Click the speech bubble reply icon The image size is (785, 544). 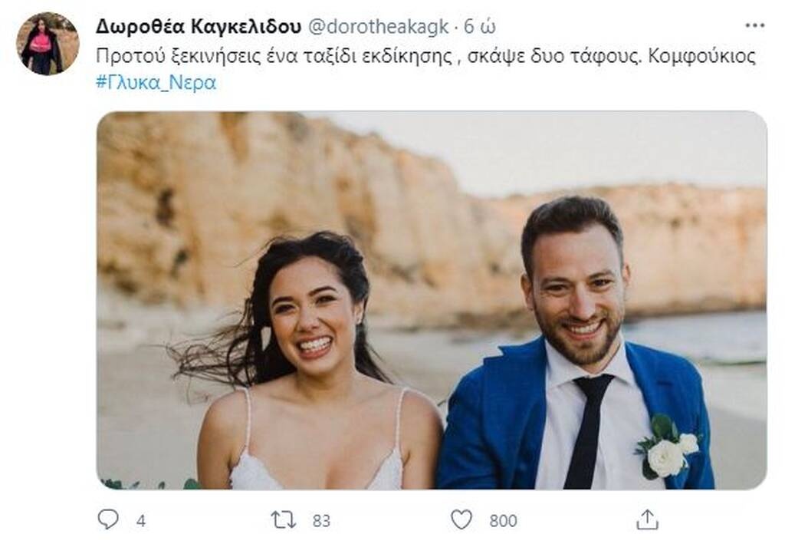coord(107,517)
